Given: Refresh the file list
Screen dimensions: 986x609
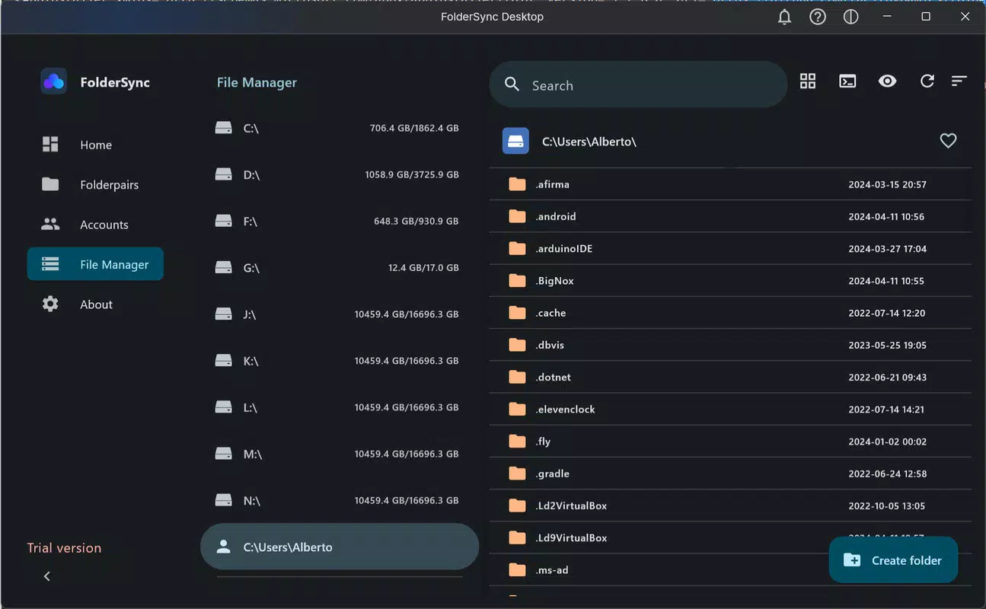Looking at the screenshot, I should point(927,81).
